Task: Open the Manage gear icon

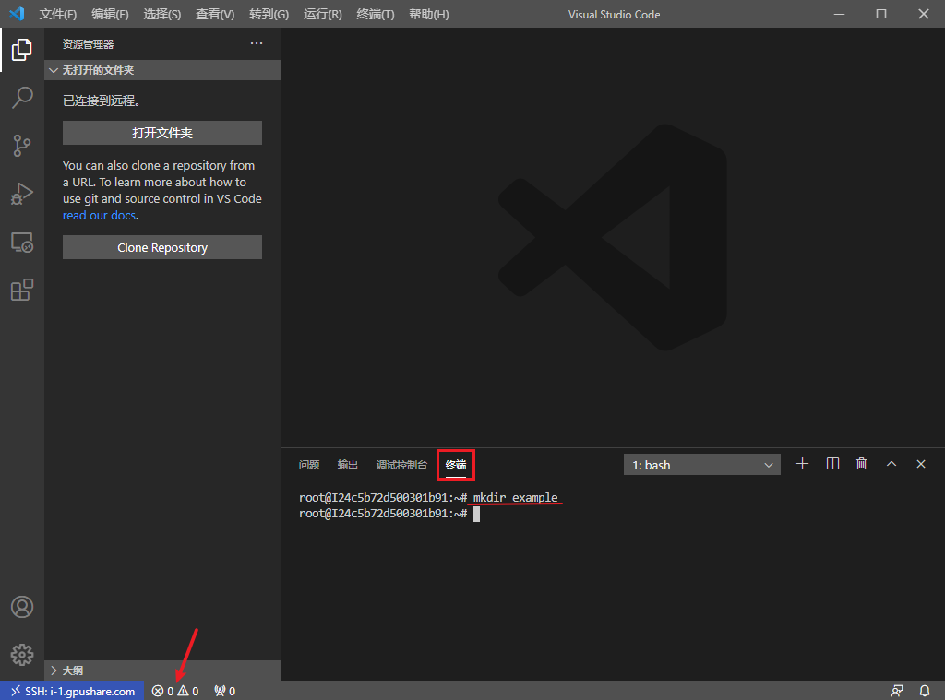Action: pos(22,654)
